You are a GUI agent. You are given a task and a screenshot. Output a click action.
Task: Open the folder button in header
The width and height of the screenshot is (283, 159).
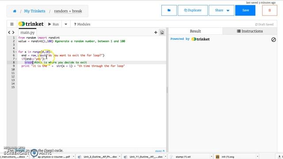[x=169, y=10]
